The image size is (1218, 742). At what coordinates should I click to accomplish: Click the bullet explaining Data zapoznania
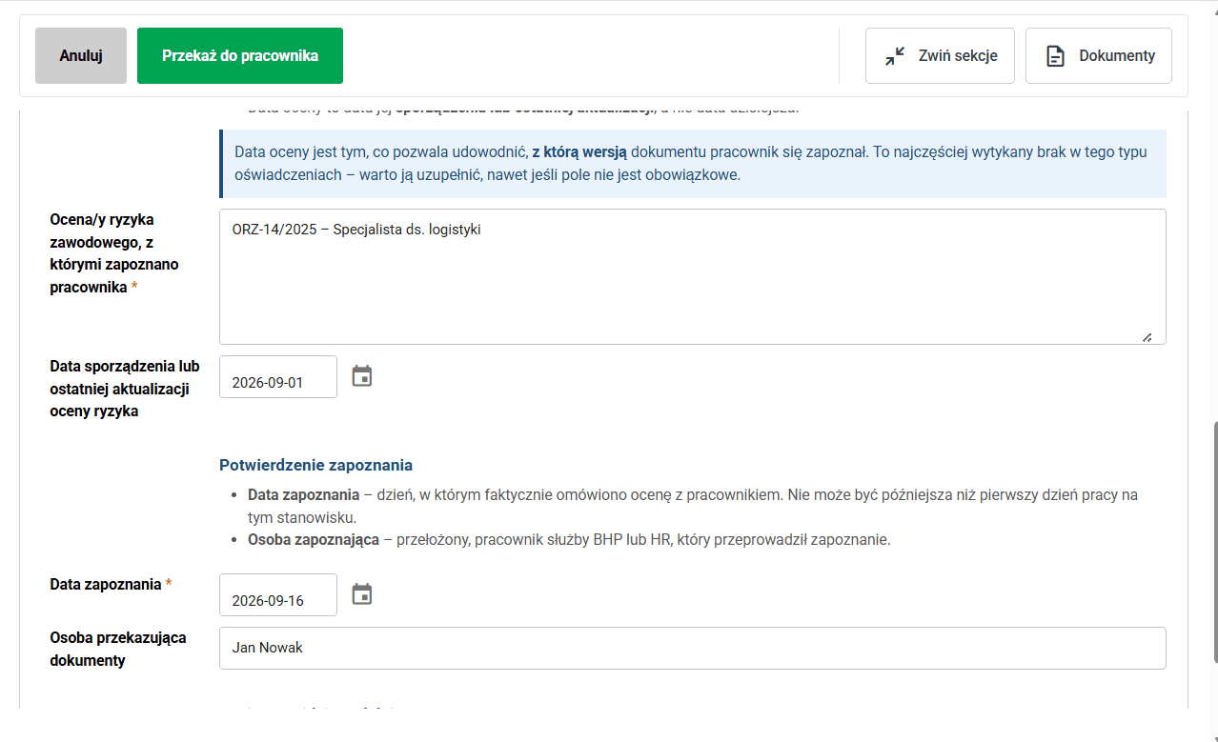tap(693, 507)
